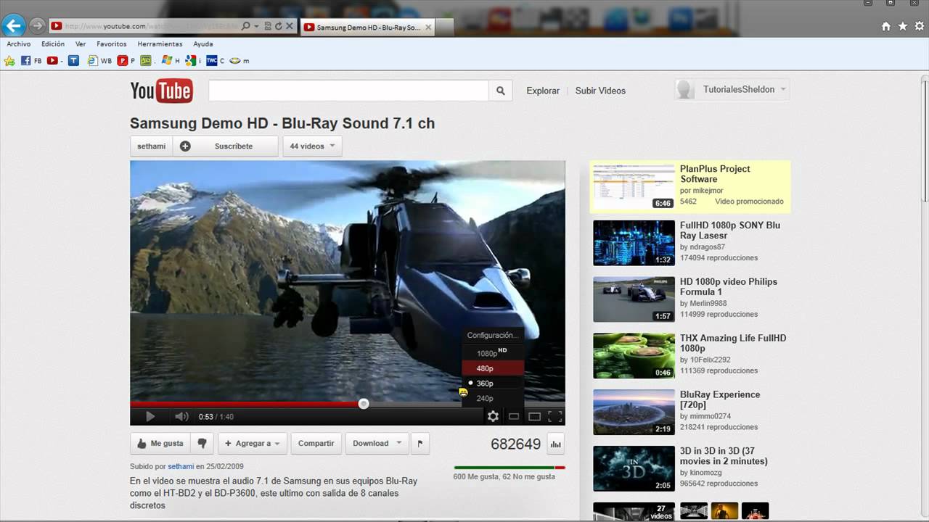
Task: Open the Agregar a dropdown
Action: tap(253, 443)
